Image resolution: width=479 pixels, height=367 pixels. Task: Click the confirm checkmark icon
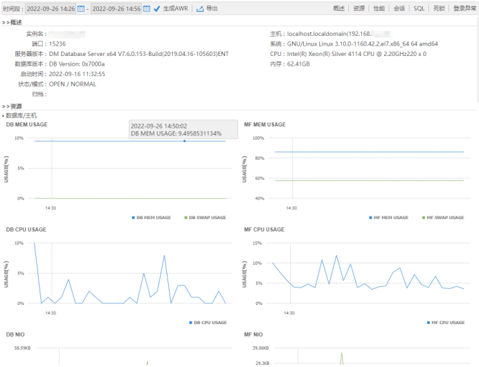tap(156, 9)
